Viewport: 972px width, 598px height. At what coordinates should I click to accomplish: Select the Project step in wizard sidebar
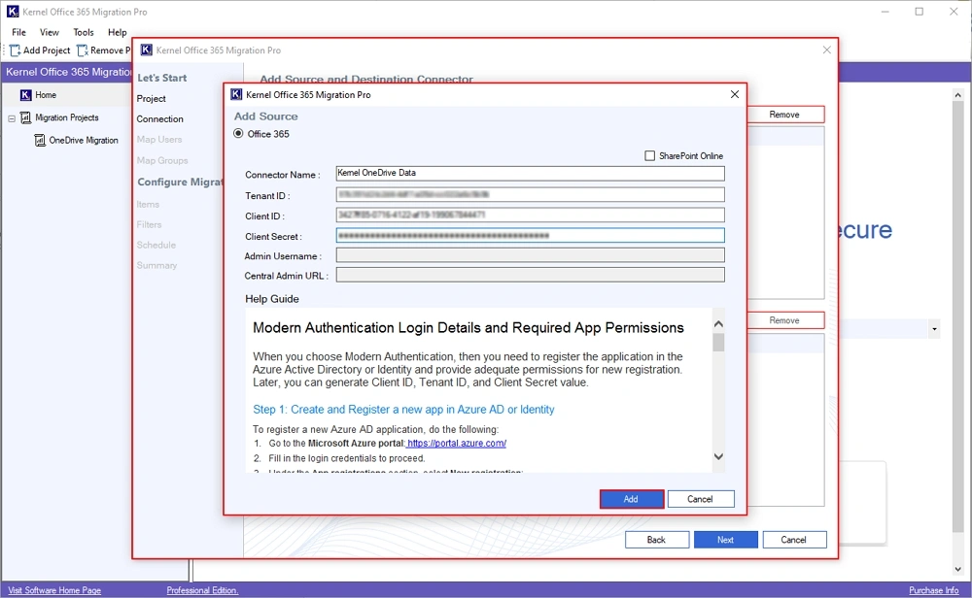[x=152, y=98]
